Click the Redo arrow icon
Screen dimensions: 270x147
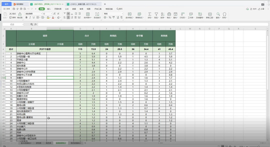click(x=32, y=9)
